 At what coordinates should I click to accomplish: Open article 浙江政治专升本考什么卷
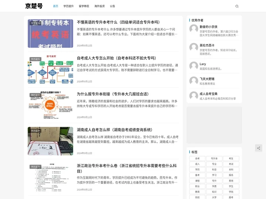(x=127, y=168)
